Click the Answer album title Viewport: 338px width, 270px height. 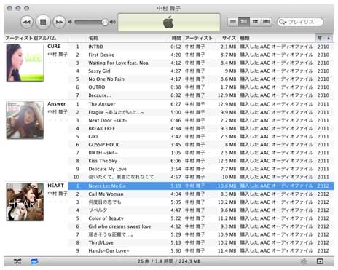point(57,104)
